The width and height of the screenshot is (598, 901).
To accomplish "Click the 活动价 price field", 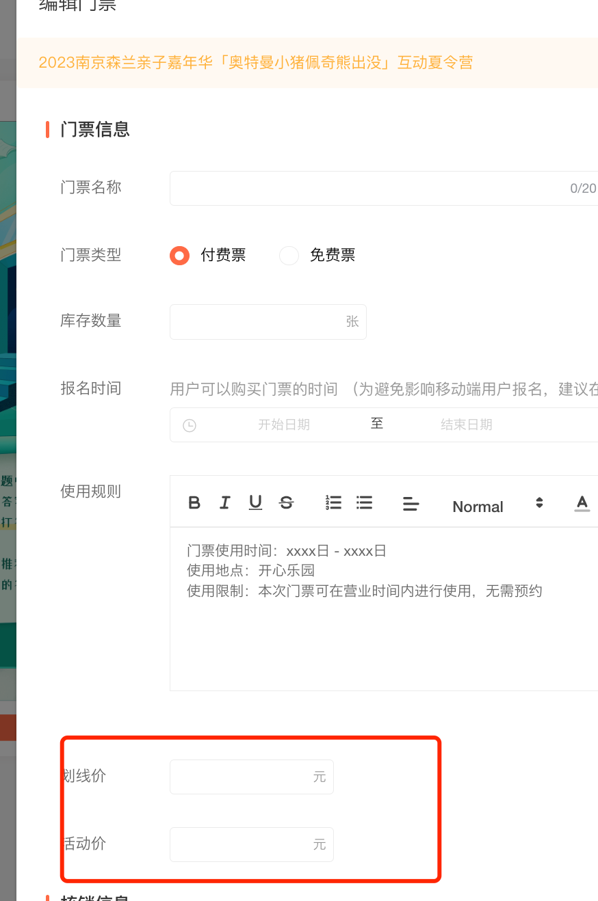I will (x=243, y=844).
